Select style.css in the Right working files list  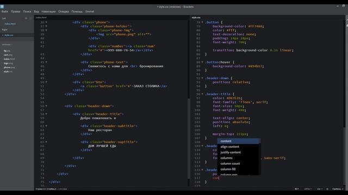tap(9, 35)
